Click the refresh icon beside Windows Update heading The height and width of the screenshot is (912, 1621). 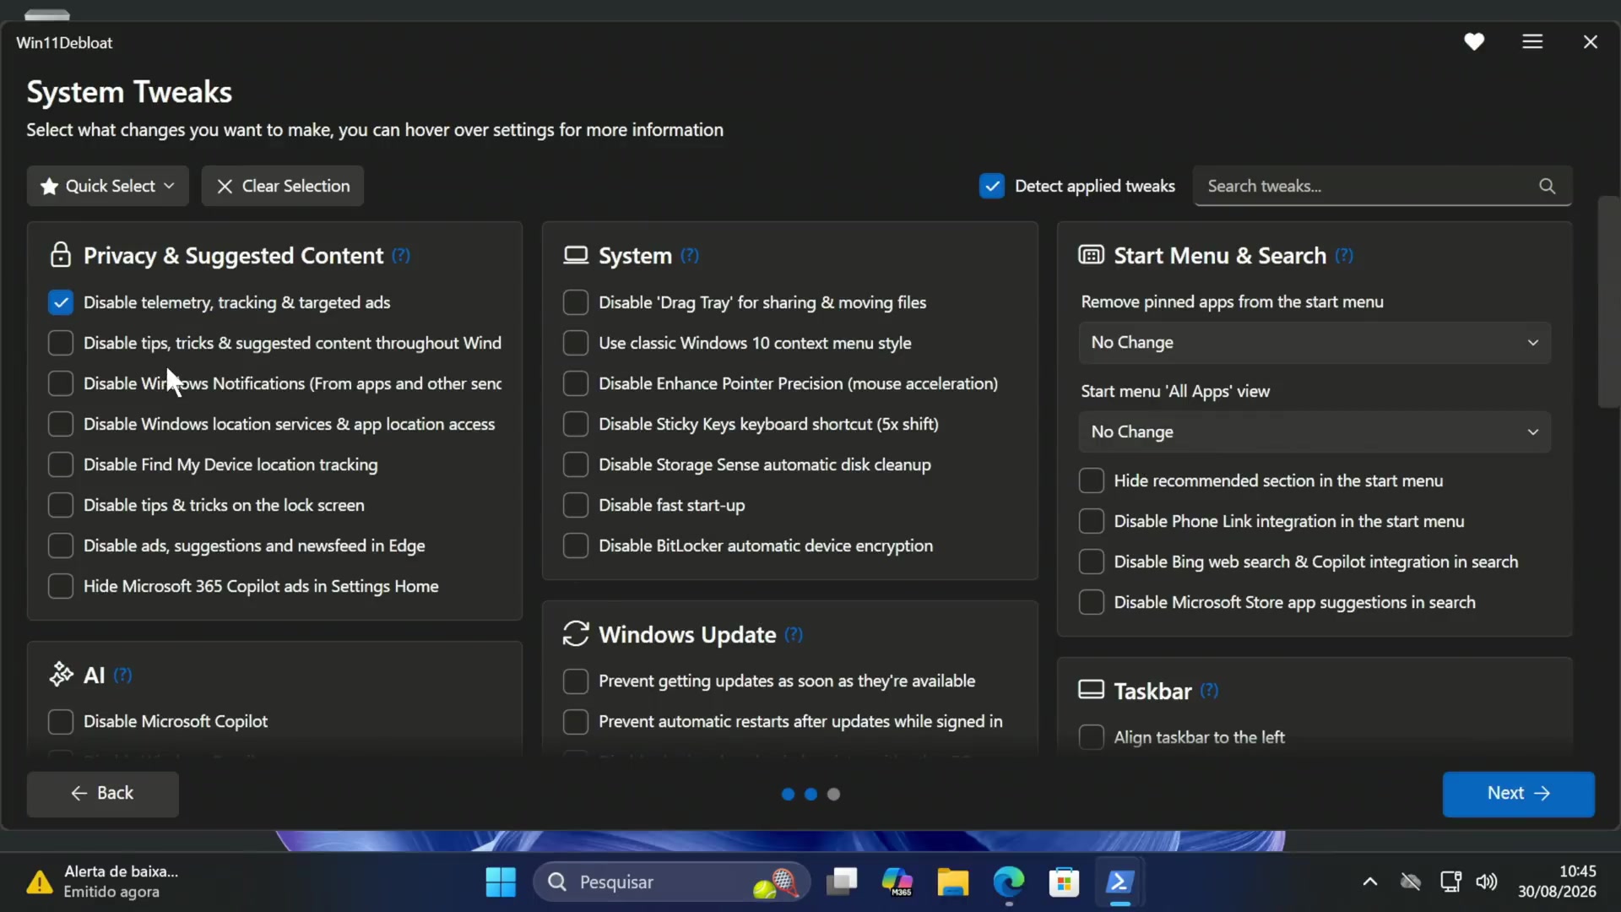[576, 633]
